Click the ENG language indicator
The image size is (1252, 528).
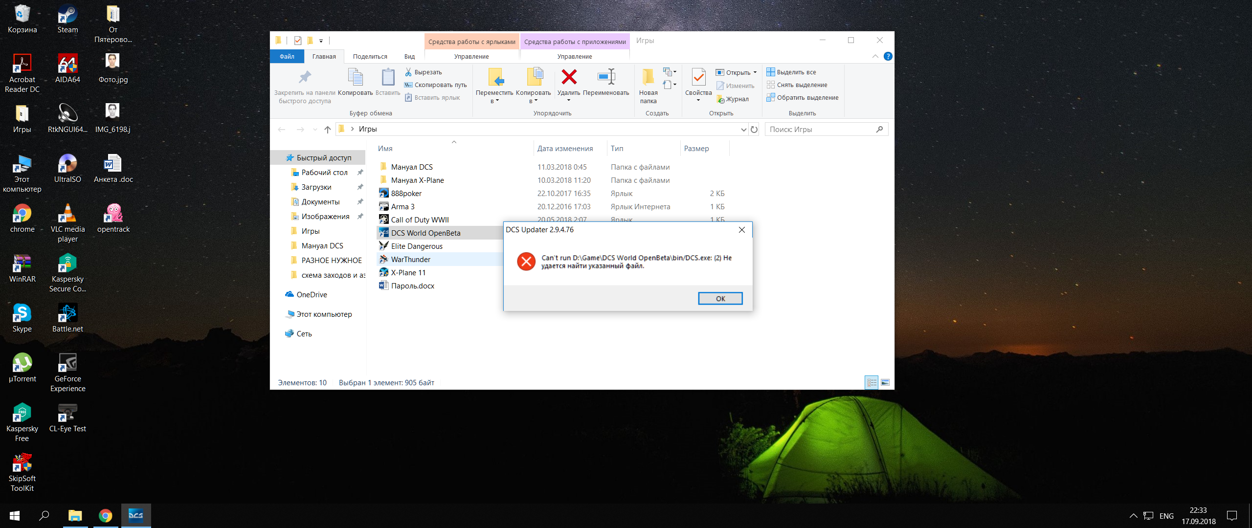point(1166,516)
